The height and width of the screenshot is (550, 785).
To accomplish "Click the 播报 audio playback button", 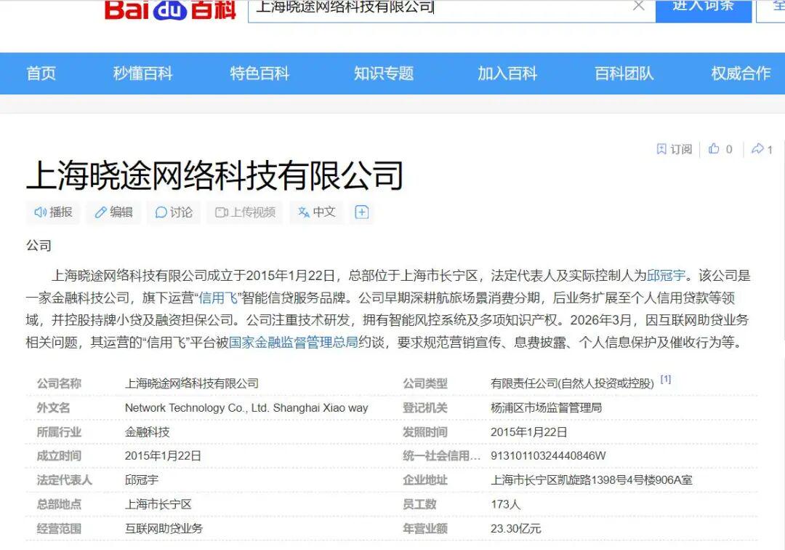I will (x=53, y=212).
